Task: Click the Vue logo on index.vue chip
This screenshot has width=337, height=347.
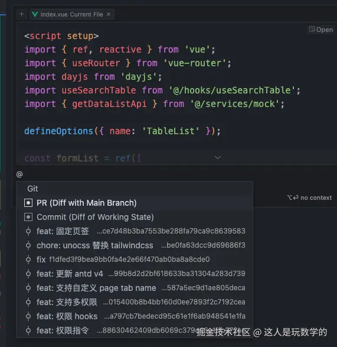Action: click(x=35, y=14)
